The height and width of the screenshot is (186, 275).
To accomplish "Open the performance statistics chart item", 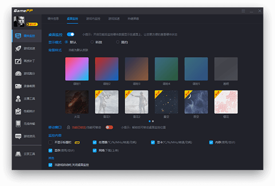I will 27,111.
